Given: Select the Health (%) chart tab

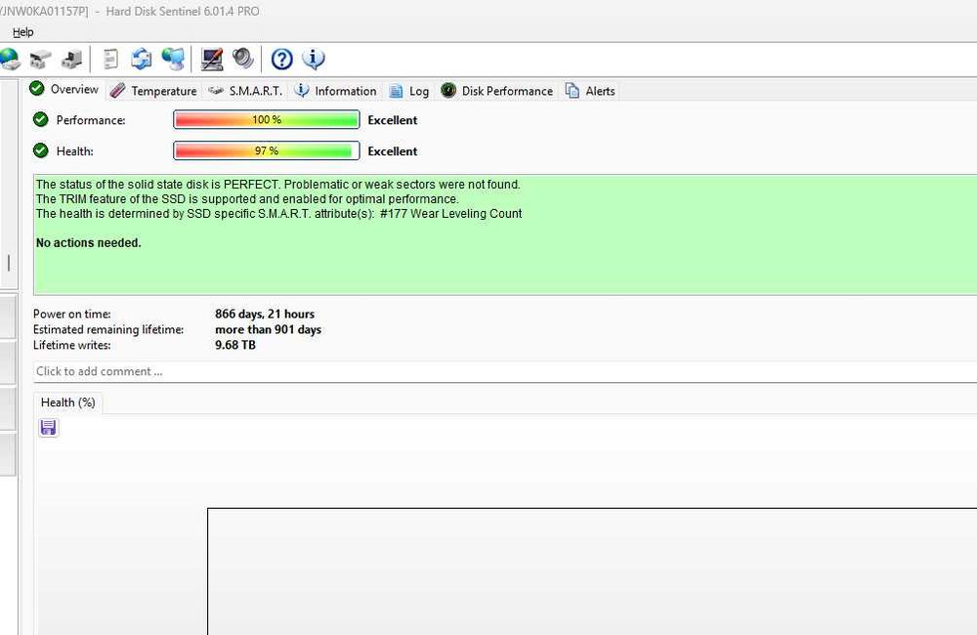Looking at the screenshot, I should click(x=68, y=402).
